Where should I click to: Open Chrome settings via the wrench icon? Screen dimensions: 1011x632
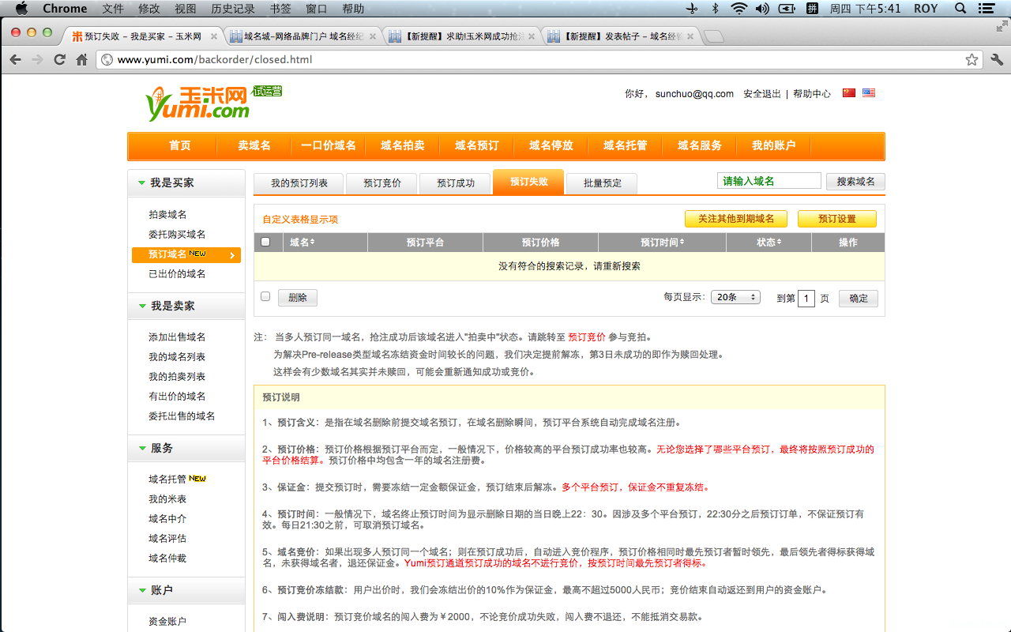997,58
